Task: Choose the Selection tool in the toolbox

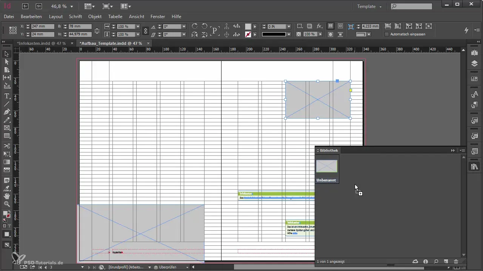Action: pyautogui.click(x=7, y=54)
